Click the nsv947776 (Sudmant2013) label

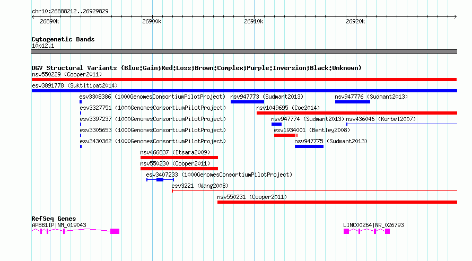tap(371, 97)
